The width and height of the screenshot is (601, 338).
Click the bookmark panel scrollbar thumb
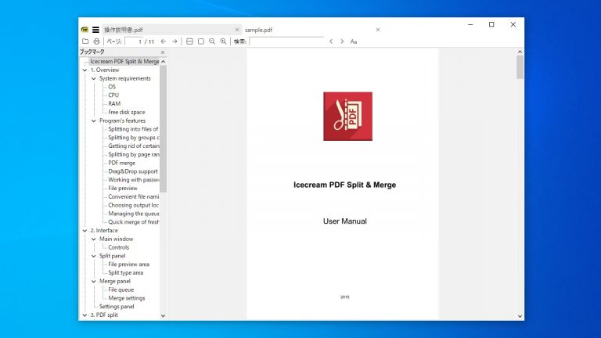click(164, 129)
